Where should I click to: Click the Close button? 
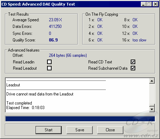[x=110, y=130]
